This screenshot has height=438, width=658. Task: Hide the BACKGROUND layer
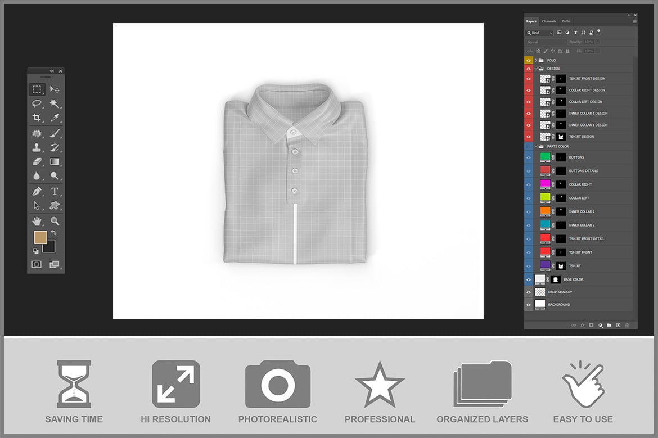(529, 305)
